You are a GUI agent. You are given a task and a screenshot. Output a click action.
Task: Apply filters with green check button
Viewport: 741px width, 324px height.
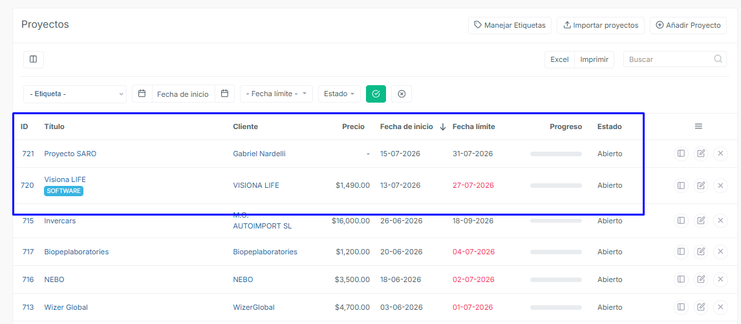click(376, 94)
